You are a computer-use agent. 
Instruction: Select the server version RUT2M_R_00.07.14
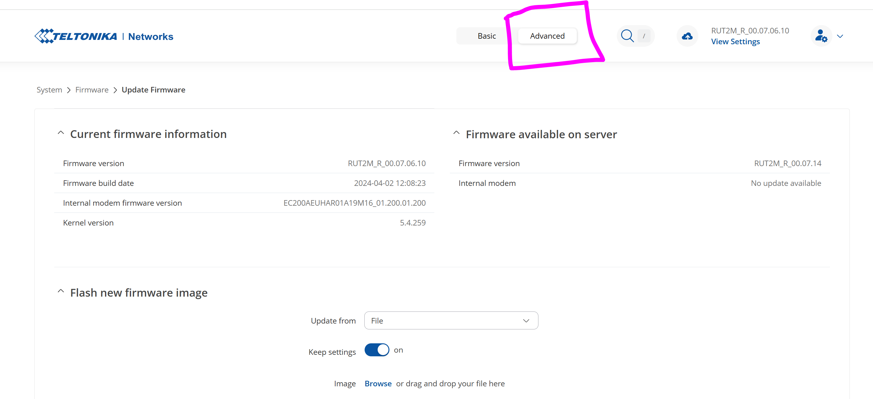(x=787, y=163)
